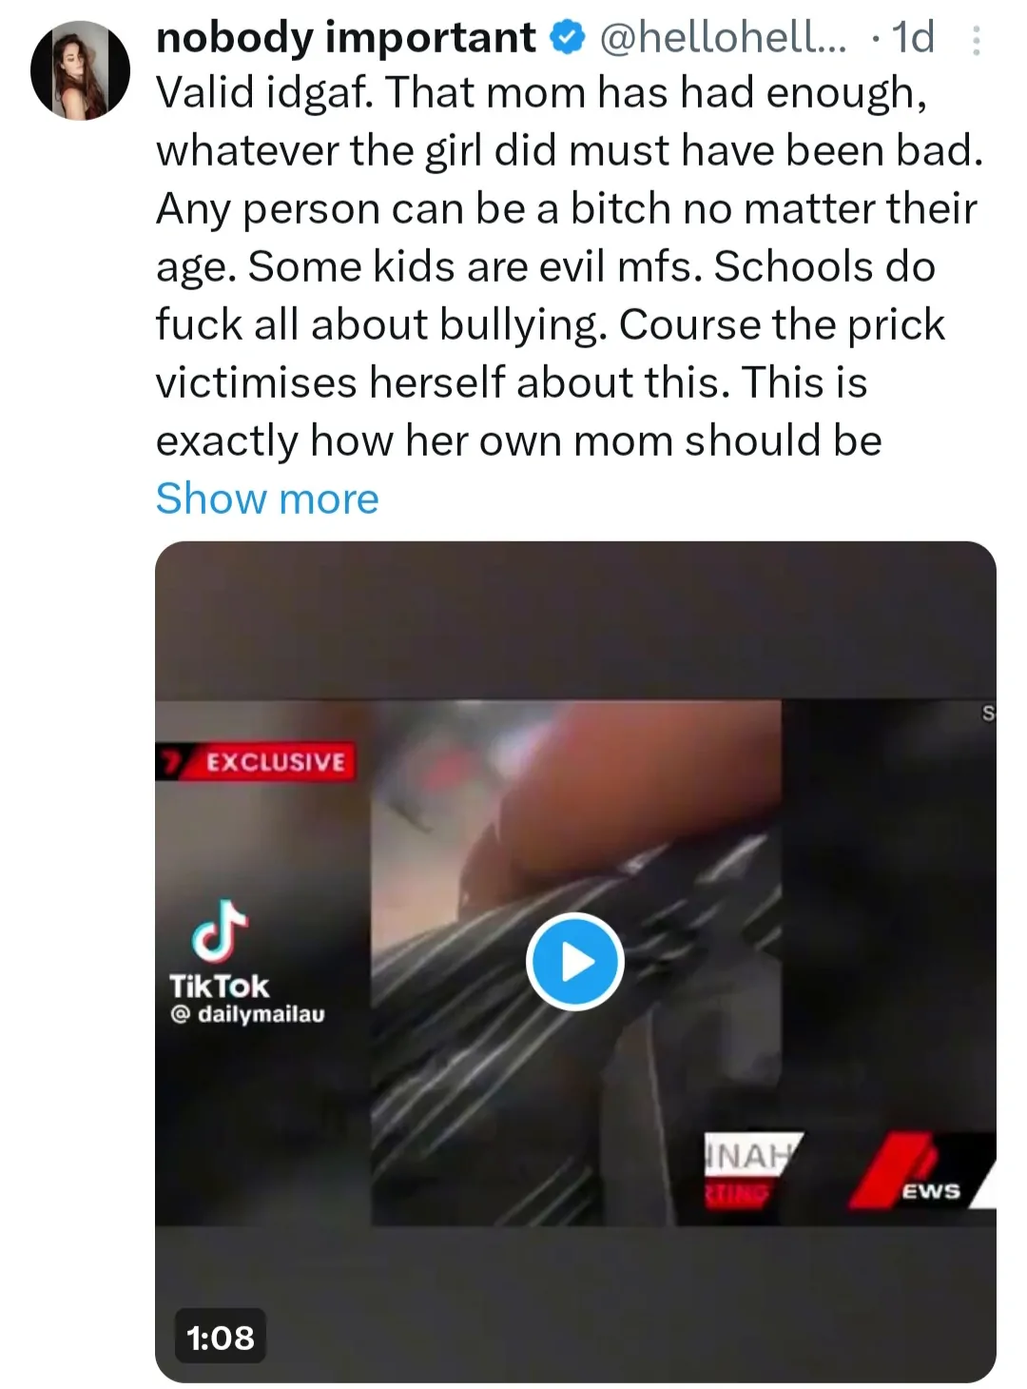Click the @dailymailau watermark text
Viewport: 1027px width, 1389px height.
coord(247,1014)
